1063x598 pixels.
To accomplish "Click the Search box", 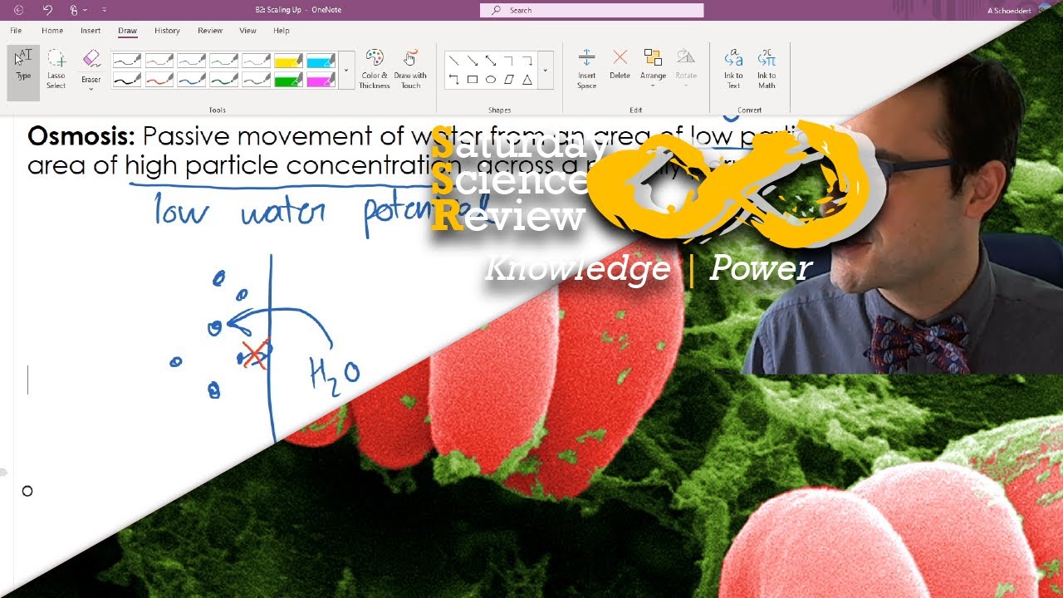I will [591, 10].
